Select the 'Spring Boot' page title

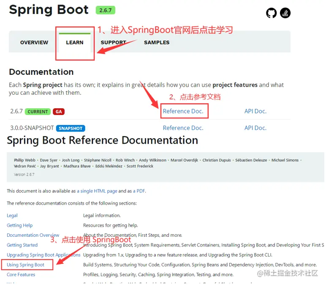[x=49, y=10]
